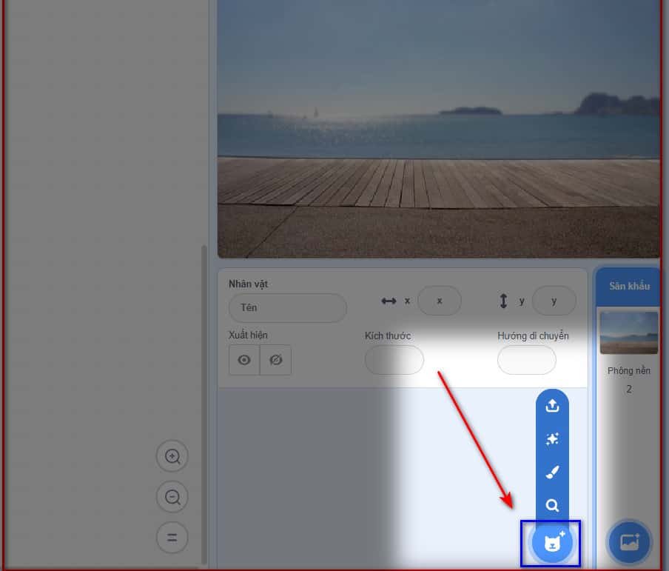Viewport: 669px width, 571px height.
Task: Select the beach backdrop thumbnail in stage panel
Action: [628, 333]
